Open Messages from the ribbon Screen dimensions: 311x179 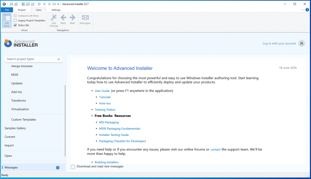[85, 19]
